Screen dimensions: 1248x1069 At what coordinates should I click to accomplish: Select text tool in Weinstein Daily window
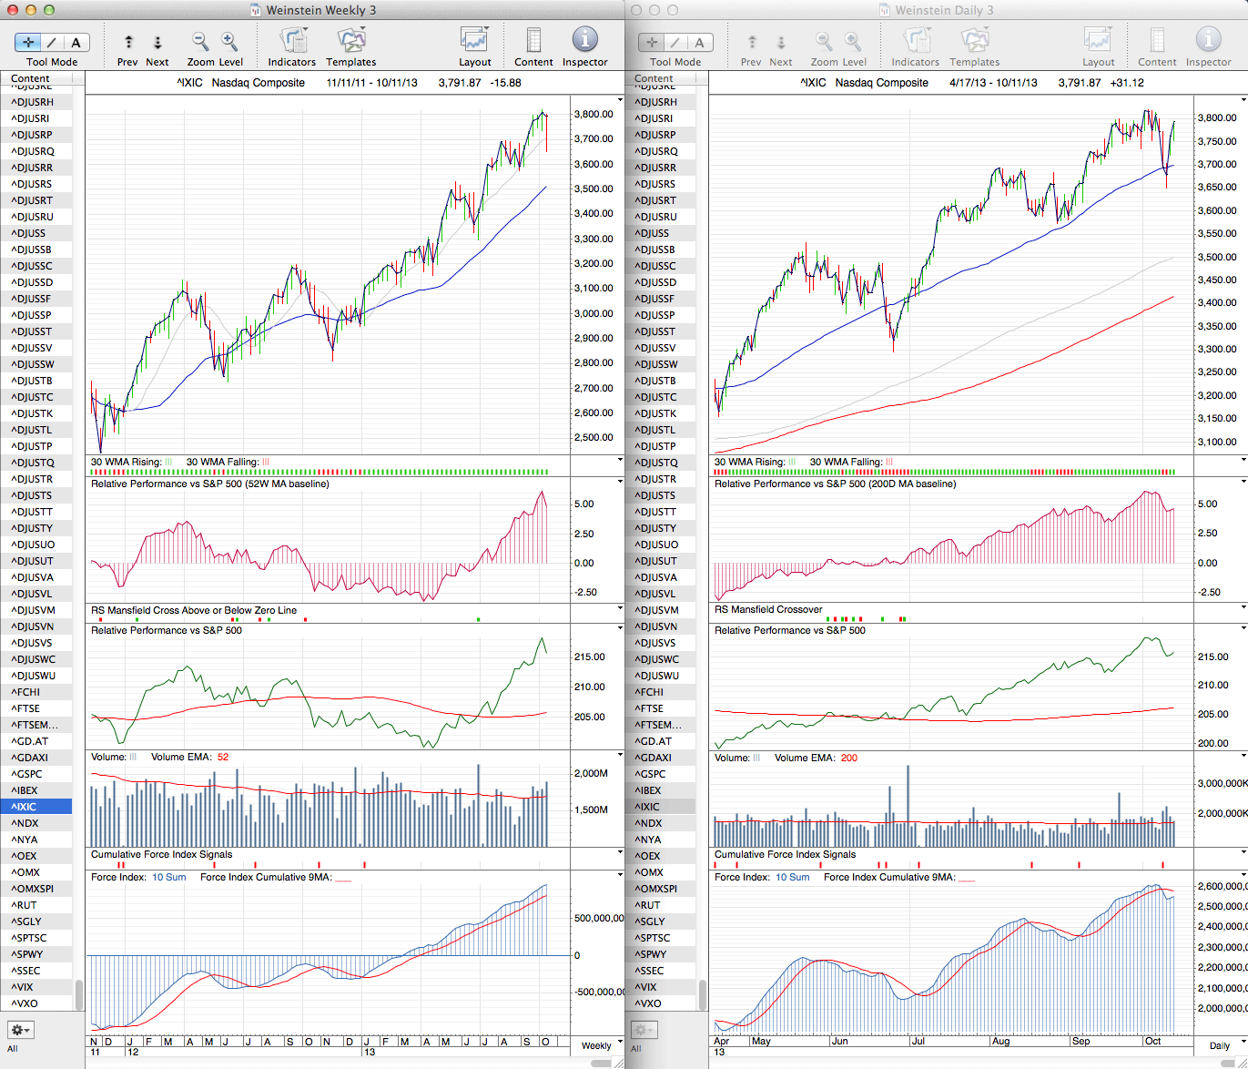(x=700, y=42)
